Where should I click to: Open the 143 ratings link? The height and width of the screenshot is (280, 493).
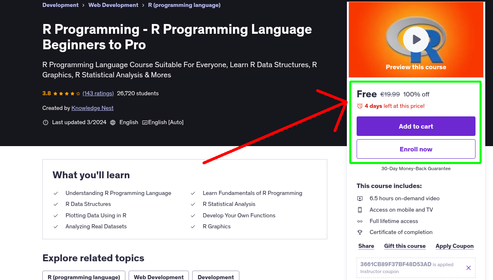[98, 93]
